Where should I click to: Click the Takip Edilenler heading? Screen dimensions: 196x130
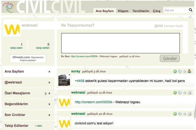[x=17, y=126]
